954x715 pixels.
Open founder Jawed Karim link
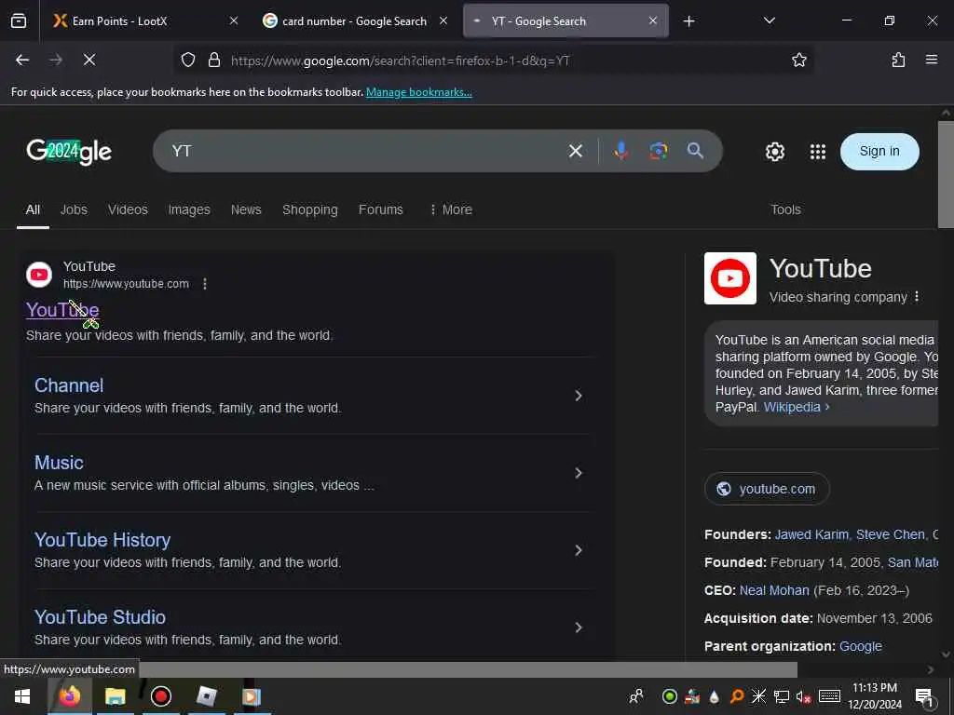pyautogui.click(x=811, y=535)
